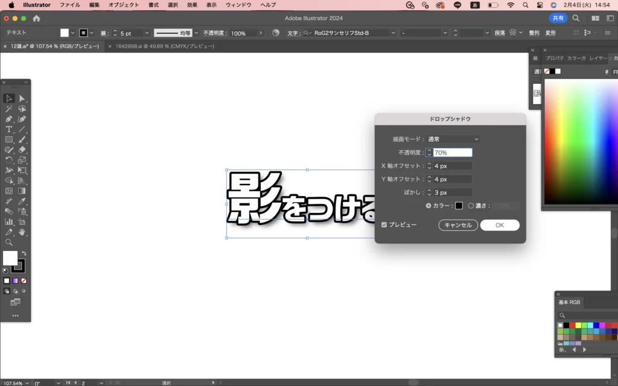Swap fill and stroke colors arrow
Viewport: 618px width, 386px height.
24,254
